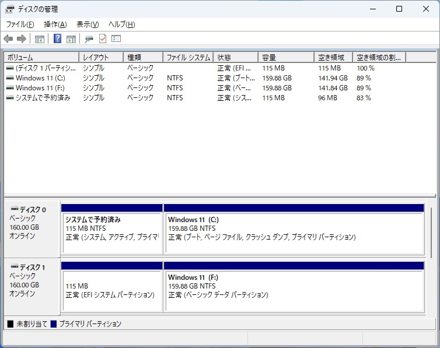440x348 pixels.
Task: Sort by the ボリューム column header
Action: coord(41,58)
